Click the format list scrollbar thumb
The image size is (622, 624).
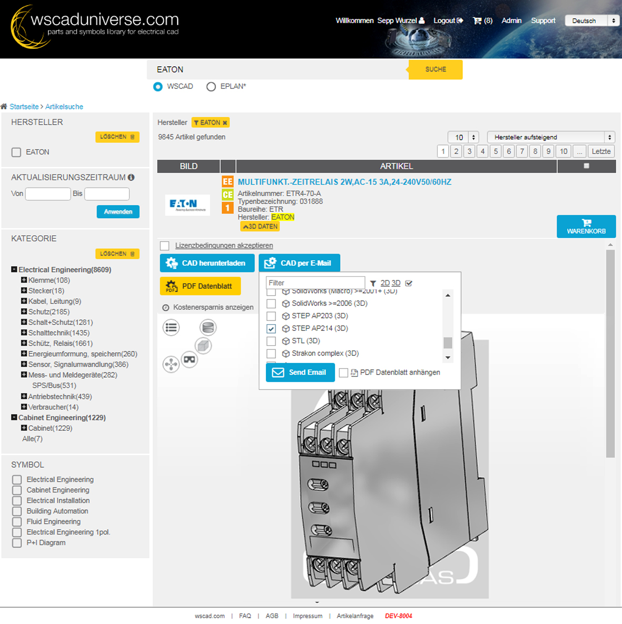point(448,343)
